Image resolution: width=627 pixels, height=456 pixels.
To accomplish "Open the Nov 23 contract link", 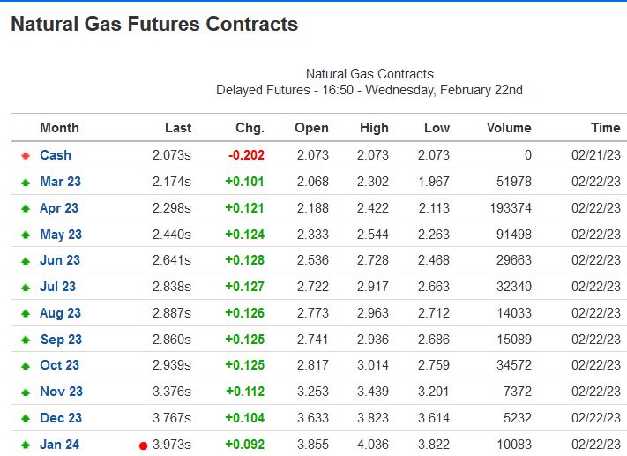I will click(61, 392).
